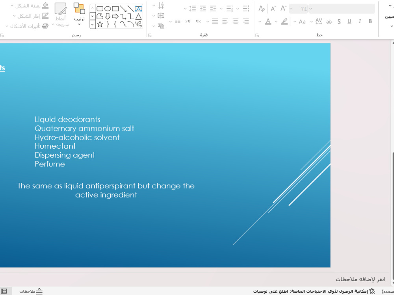
Task: Select the Triangle shape
Action: click(x=138, y=17)
